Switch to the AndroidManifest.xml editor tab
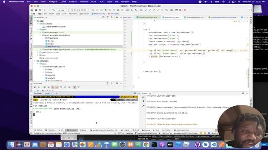This screenshot has height=150, width=268. tap(195, 17)
